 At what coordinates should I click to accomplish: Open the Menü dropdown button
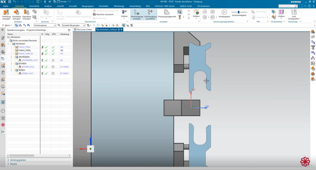7,25
